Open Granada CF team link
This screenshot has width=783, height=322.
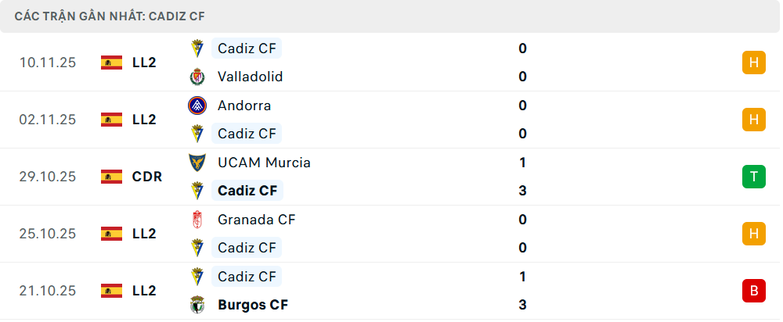(x=256, y=220)
